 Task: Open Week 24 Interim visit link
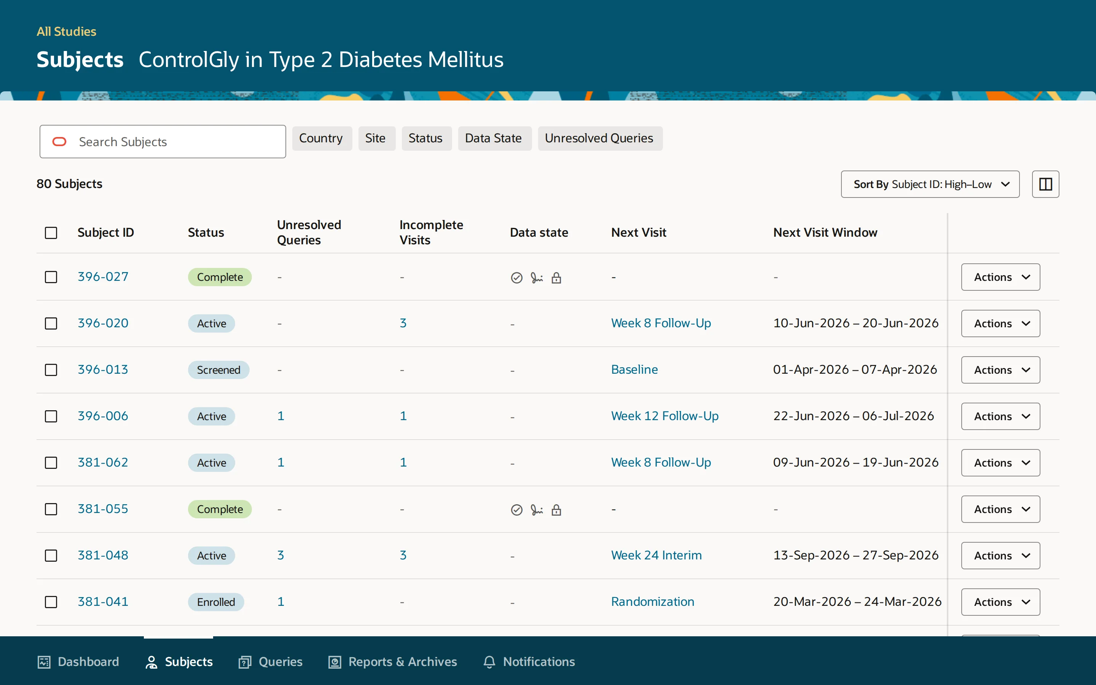[656, 556]
